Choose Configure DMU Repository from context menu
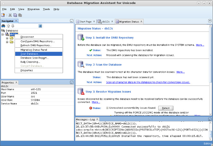This screenshot has height=146, width=213. click(39, 41)
